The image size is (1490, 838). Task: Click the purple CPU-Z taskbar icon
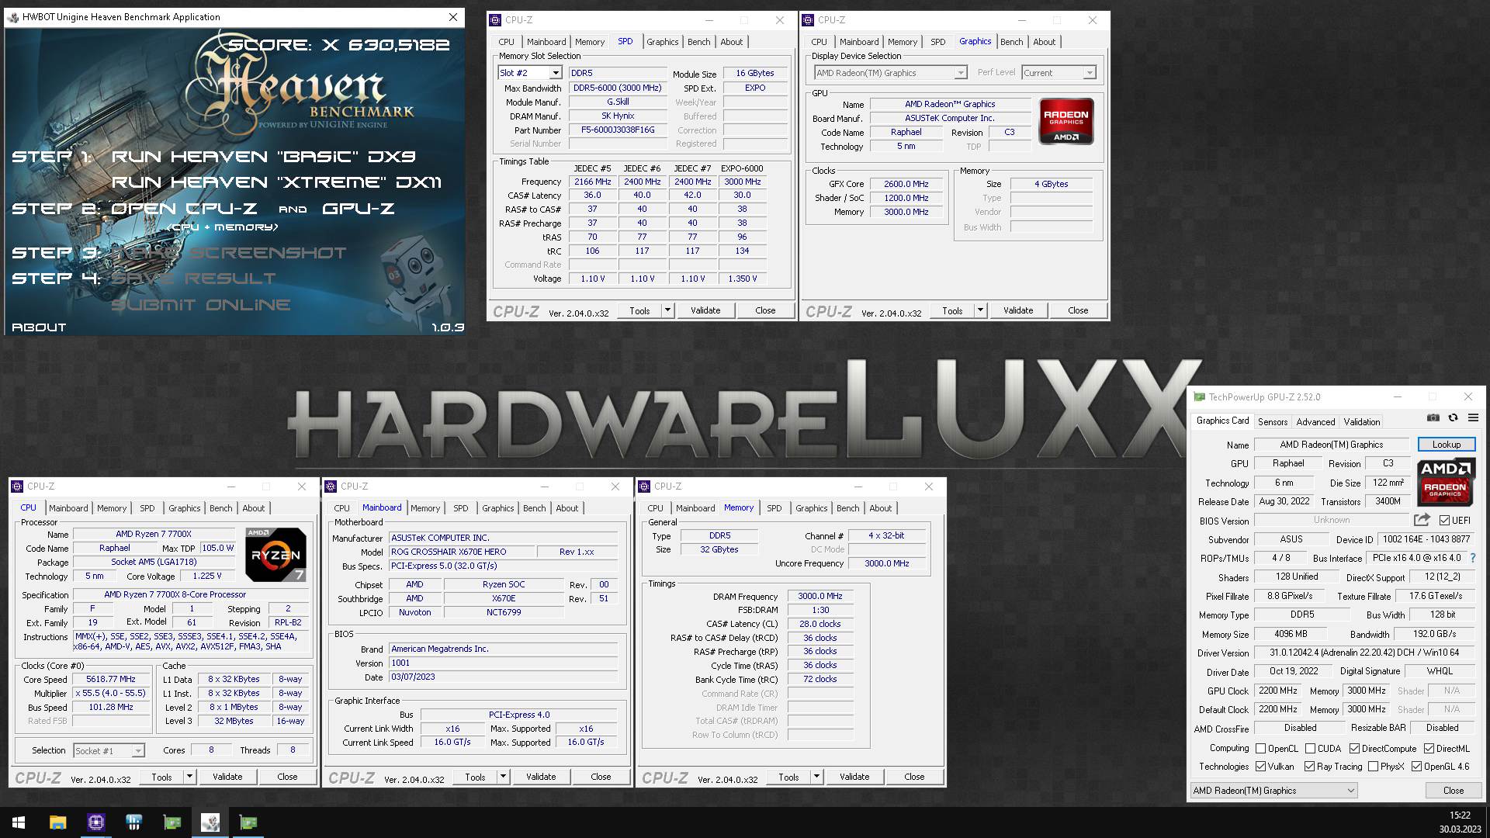95,822
